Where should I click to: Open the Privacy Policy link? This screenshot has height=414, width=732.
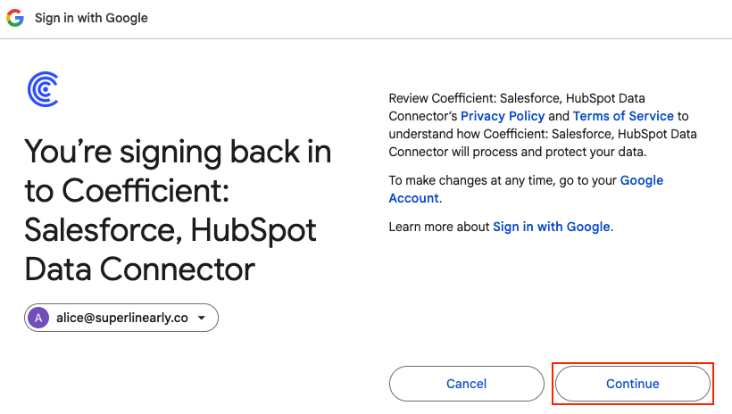coord(503,116)
